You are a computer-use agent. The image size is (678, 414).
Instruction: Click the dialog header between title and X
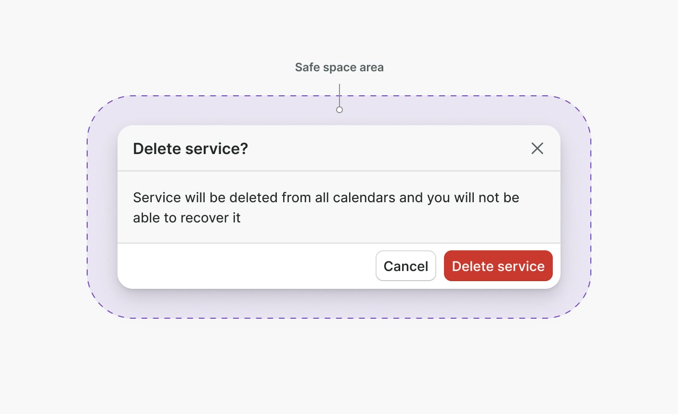pyautogui.click(x=385, y=148)
